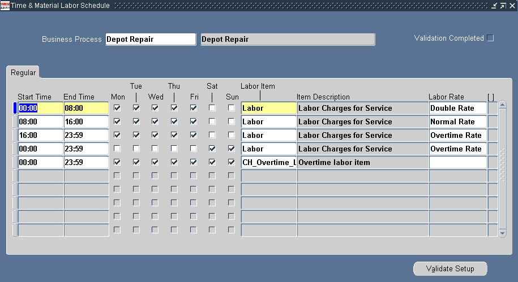Screen dimensions: 518x282
Task: Click the descriptive flexfield [ ] of Double Rate row
Action: coord(493,108)
